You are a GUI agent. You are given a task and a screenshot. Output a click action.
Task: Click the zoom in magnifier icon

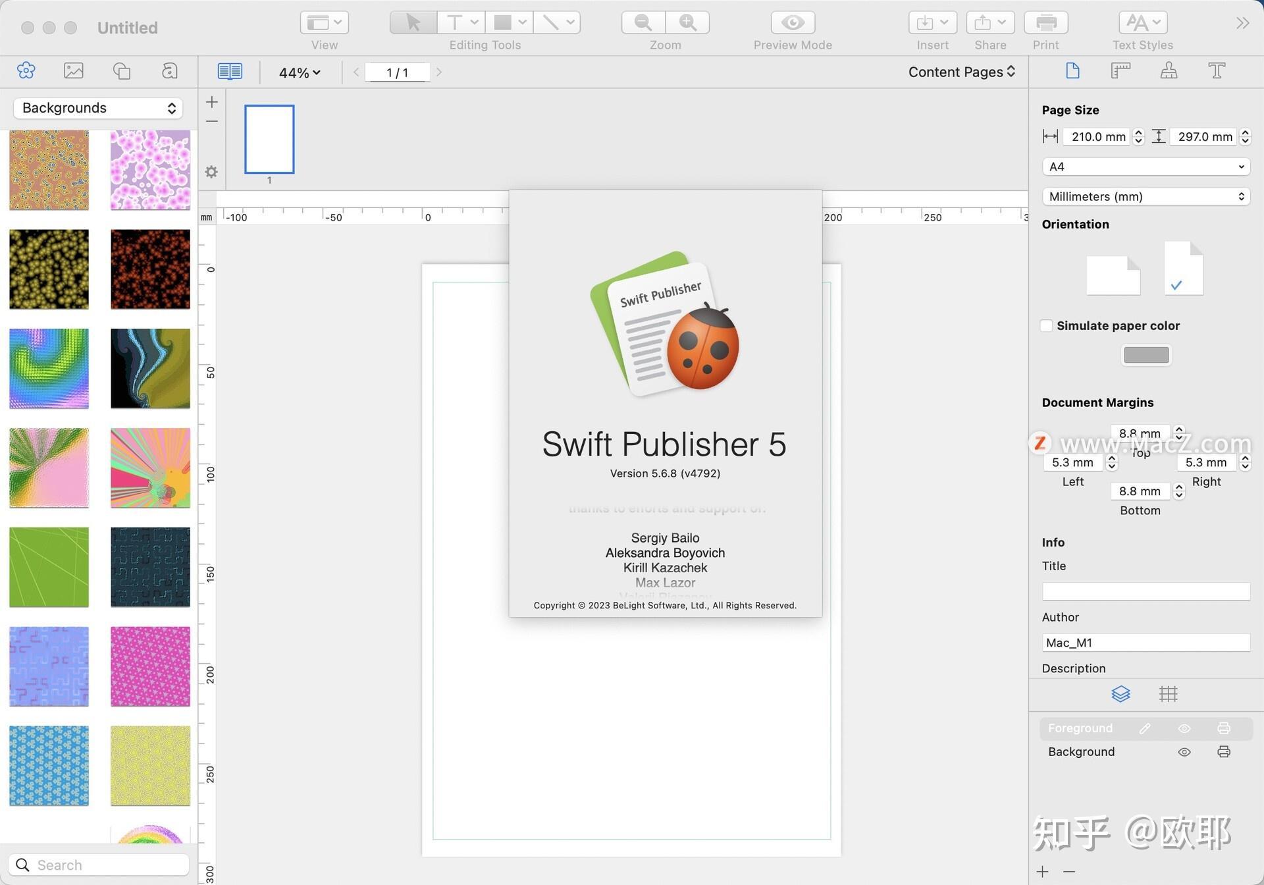coord(687,22)
